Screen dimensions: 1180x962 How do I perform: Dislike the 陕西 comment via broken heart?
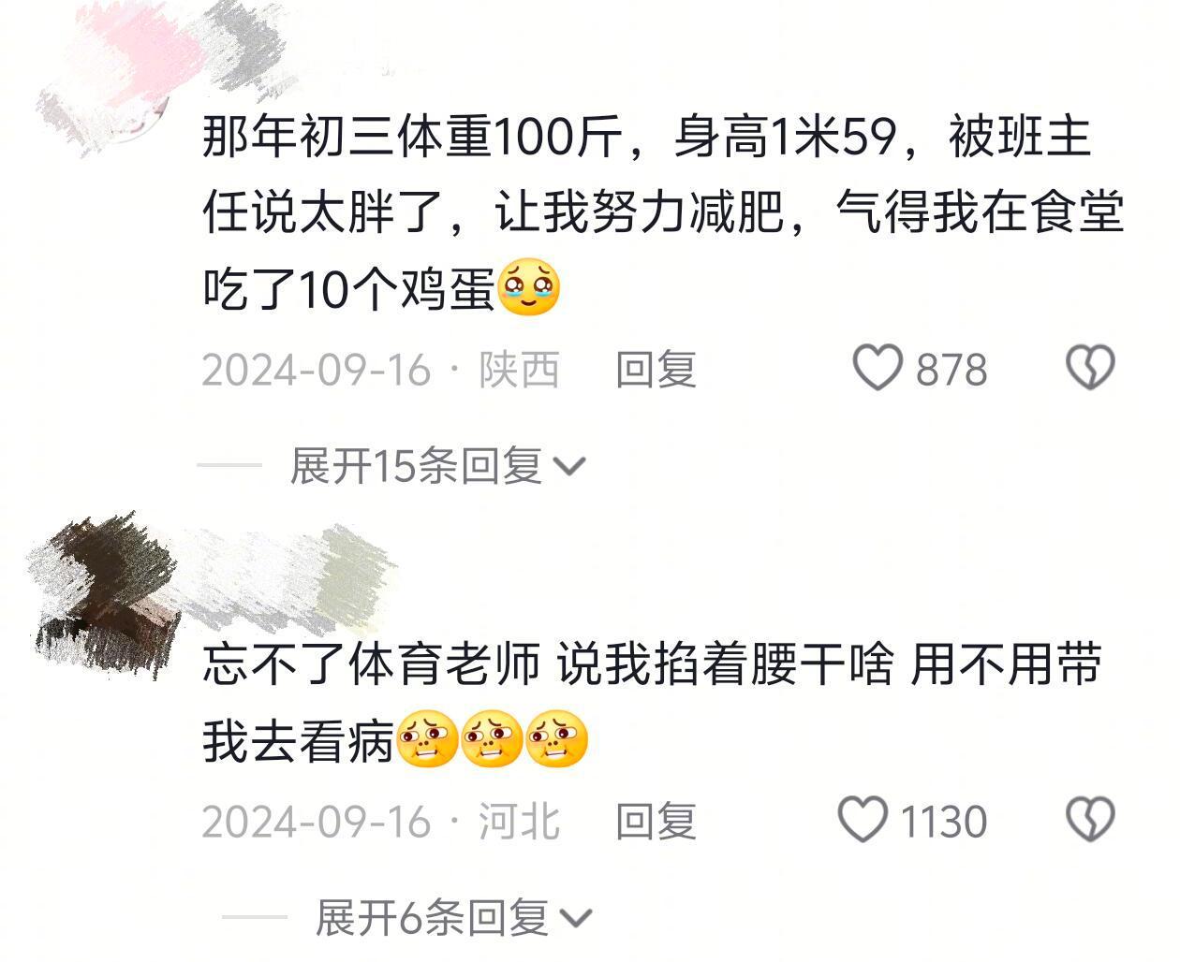(1091, 368)
